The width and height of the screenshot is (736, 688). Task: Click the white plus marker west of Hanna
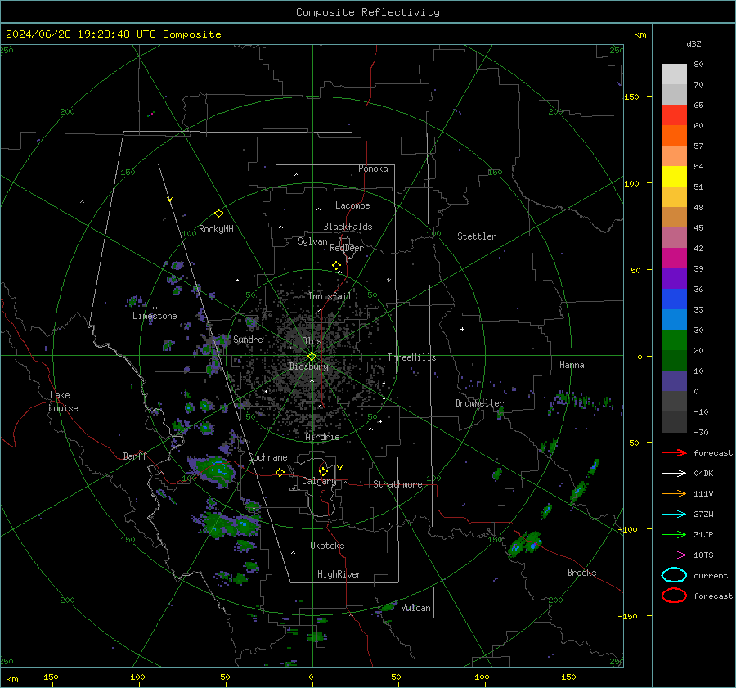pyautogui.click(x=462, y=329)
